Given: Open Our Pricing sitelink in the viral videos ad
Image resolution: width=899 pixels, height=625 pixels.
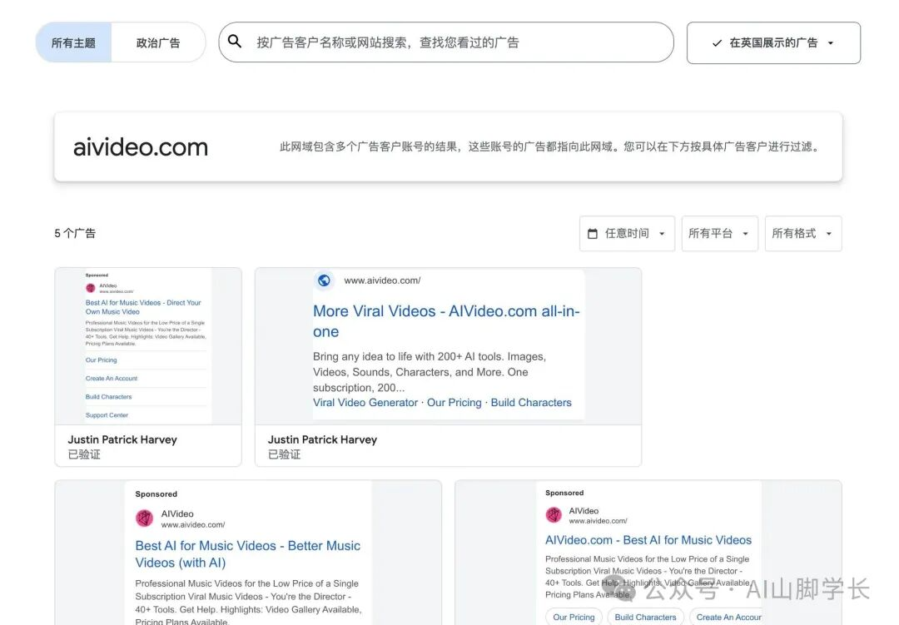Looking at the screenshot, I should 454,403.
